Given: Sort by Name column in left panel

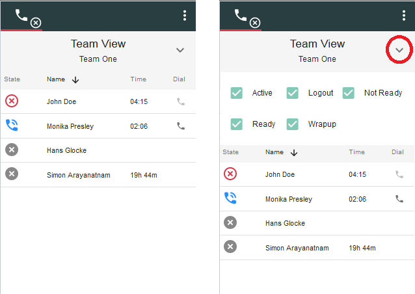Looking at the screenshot, I should pyautogui.click(x=56, y=79).
